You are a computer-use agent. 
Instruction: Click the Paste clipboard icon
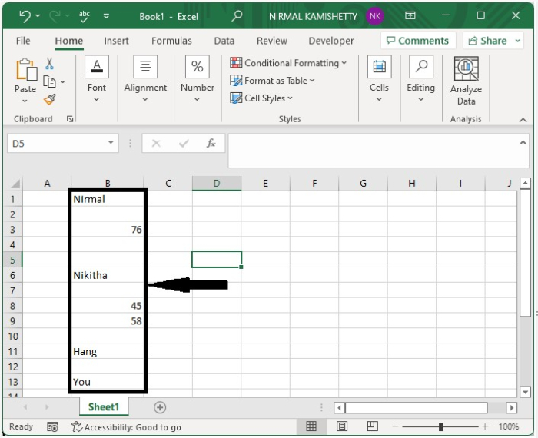pos(26,70)
